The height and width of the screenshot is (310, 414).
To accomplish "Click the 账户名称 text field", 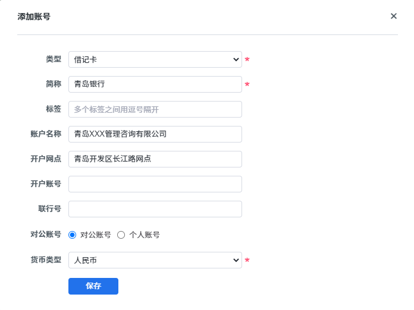I will coord(155,134).
